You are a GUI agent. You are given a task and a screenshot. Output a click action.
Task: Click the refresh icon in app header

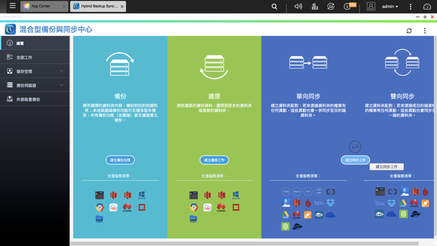(x=409, y=30)
